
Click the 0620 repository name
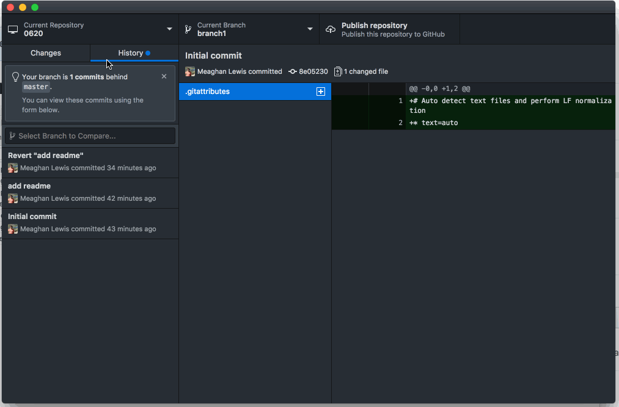(33, 34)
